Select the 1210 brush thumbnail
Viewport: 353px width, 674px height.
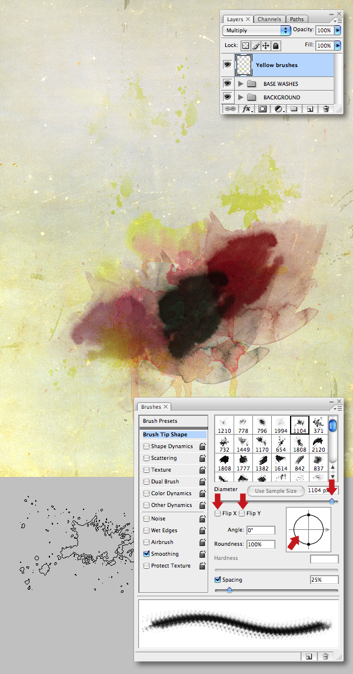click(224, 425)
